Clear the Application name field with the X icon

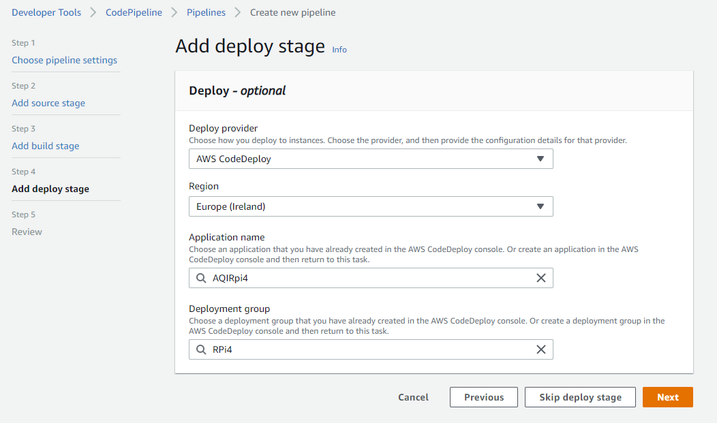point(540,278)
